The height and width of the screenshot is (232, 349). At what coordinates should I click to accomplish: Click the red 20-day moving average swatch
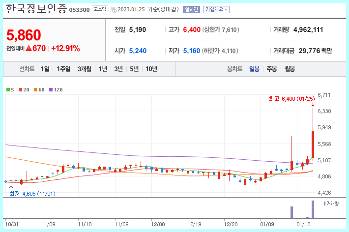coord(21,90)
